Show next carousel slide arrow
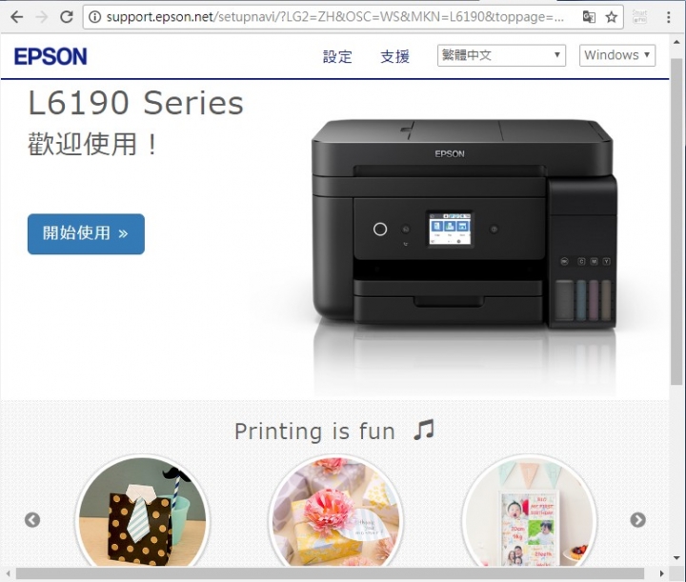 pos(637,519)
